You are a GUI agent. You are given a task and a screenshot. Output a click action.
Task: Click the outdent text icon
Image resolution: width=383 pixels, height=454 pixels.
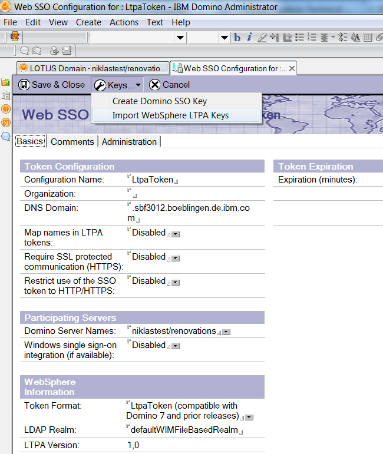(287, 37)
